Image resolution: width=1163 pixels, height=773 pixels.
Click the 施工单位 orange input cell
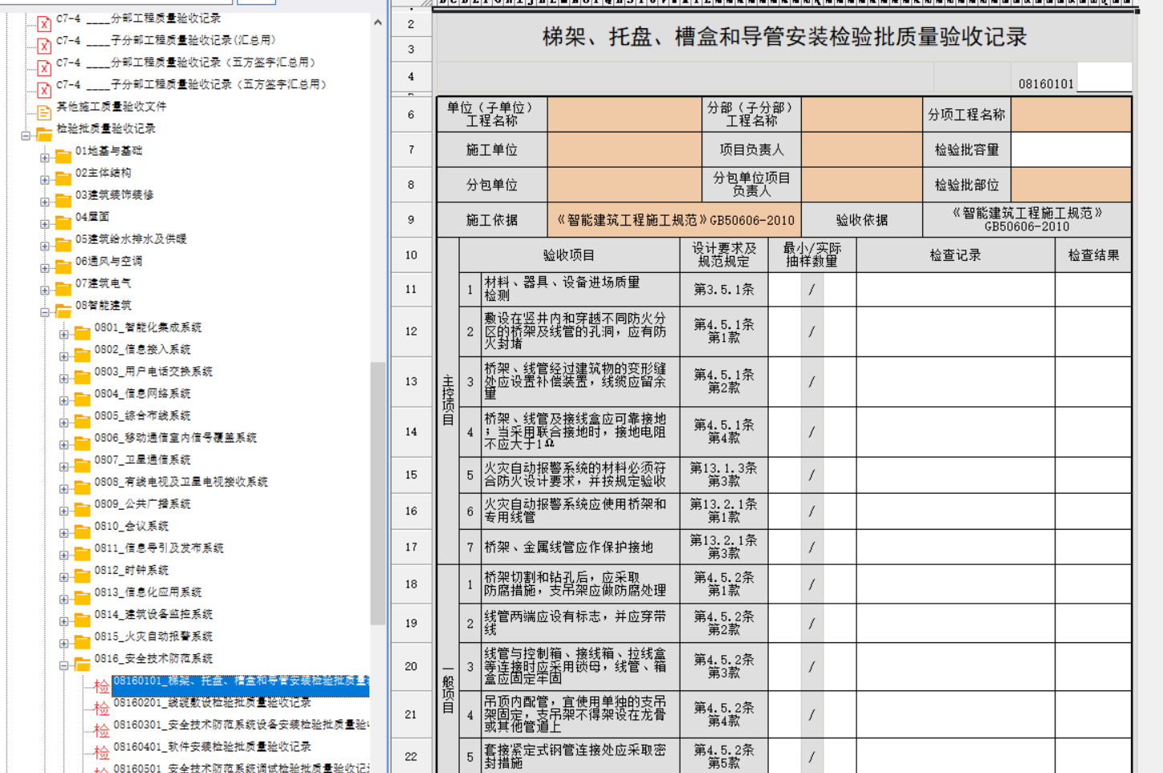point(624,149)
